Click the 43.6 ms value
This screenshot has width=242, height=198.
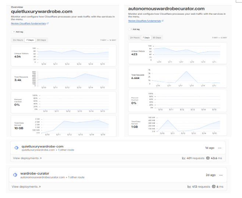pos(216,158)
